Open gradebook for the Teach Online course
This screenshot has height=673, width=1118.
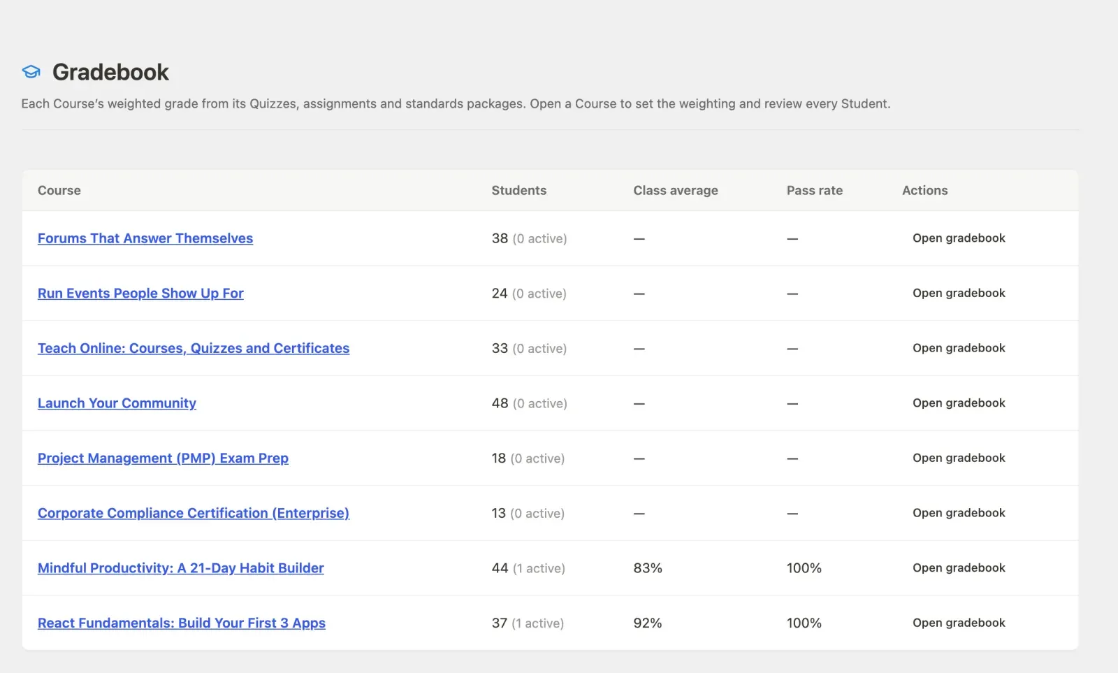[959, 348]
